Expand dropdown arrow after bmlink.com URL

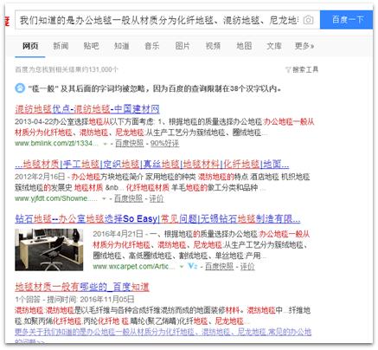coord(106,144)
